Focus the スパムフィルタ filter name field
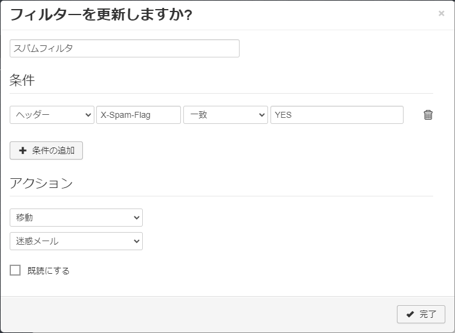 (124, 48)
